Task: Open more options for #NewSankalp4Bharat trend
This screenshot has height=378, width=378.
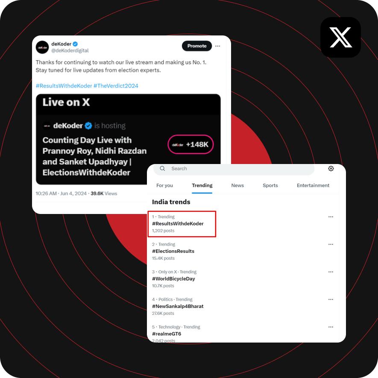Action: (331, 299)
